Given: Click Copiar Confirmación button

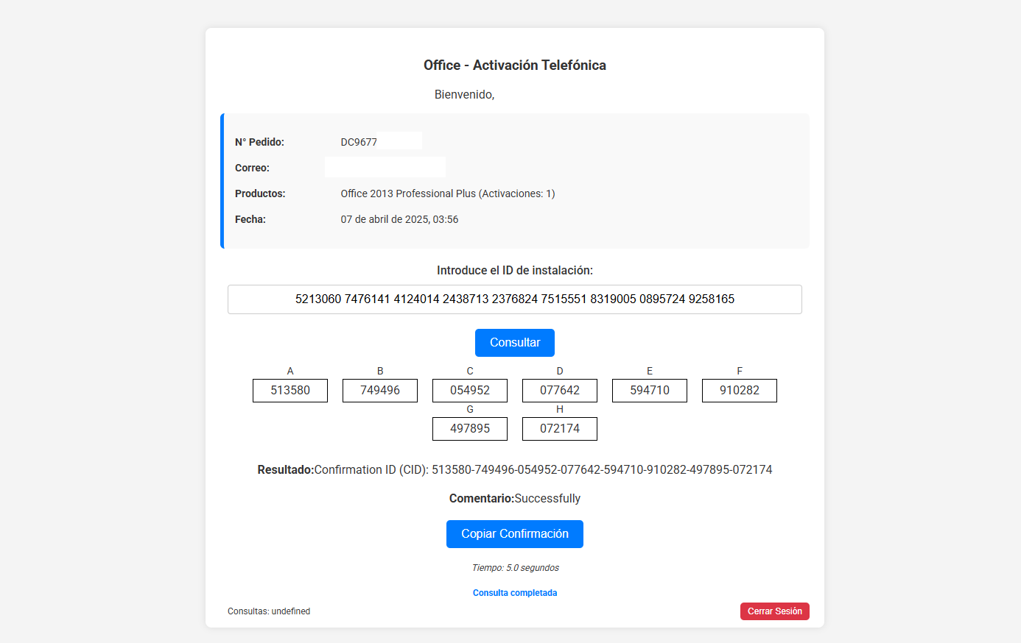Looking at the screenshot, I should [514, 534].
